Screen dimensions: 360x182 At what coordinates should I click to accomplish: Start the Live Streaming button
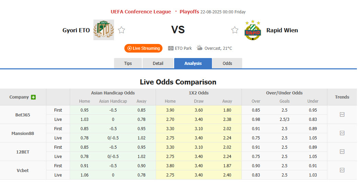tap(143, 48)
